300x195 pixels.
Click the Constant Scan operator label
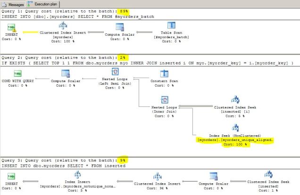(164, 81)
